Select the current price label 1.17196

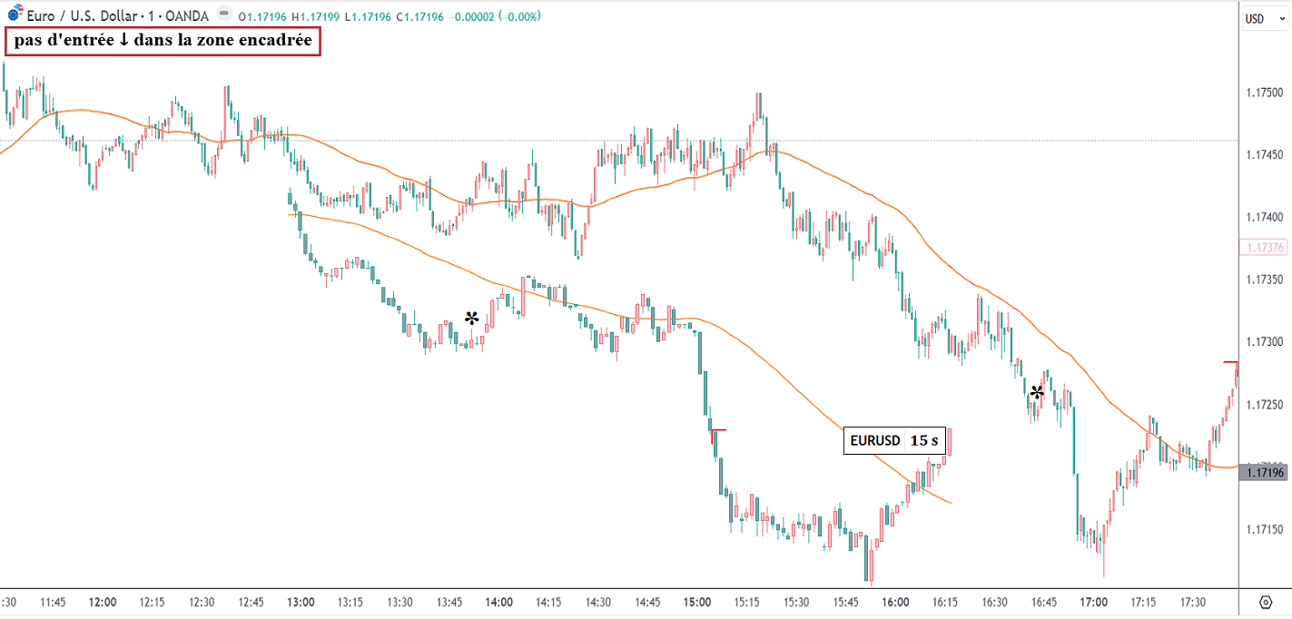[1265, 472]
